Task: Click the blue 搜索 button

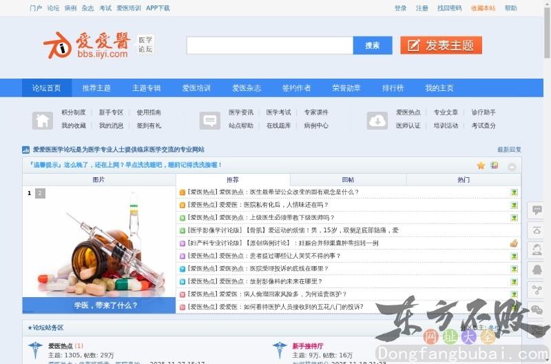Action: pos(373,45)
